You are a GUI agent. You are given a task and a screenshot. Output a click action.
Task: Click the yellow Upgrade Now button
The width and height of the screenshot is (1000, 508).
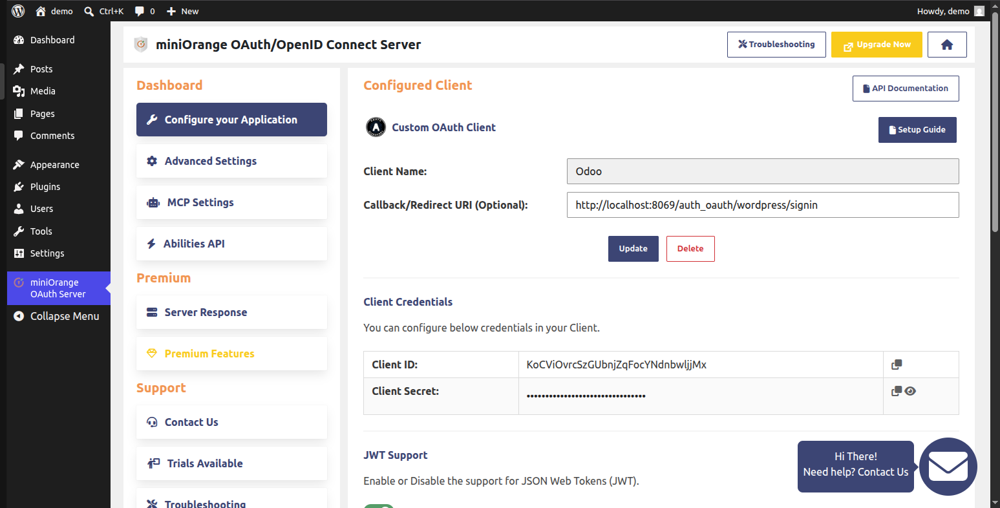[877, 45]
